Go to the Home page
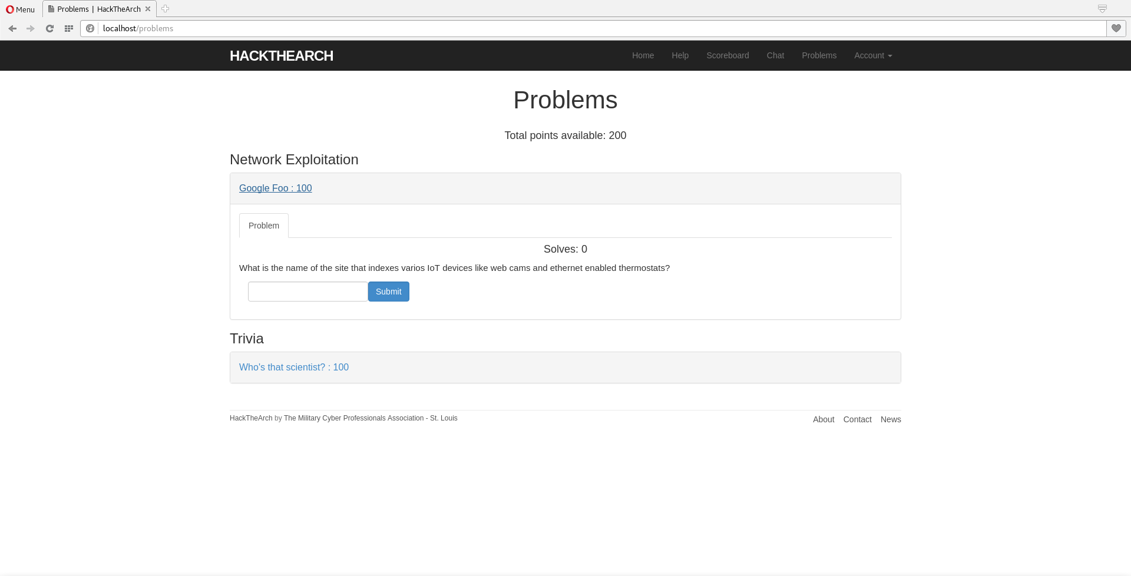Image resolution: width=1131 pixels, height=576 pixels. [x=643, y=55]
